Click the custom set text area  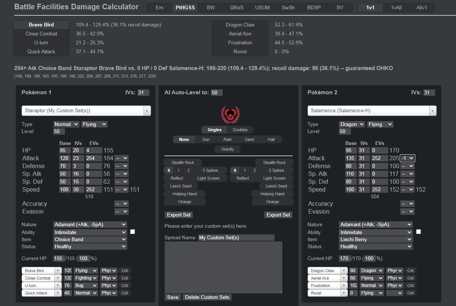tap(223, 267)
